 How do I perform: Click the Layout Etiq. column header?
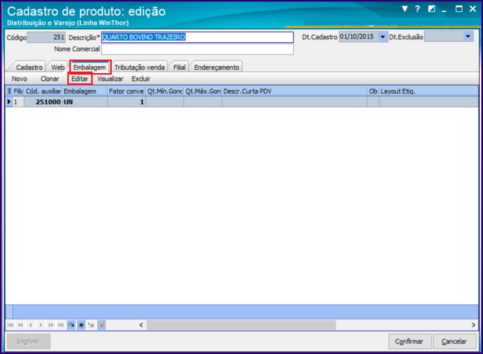point(428,91)
